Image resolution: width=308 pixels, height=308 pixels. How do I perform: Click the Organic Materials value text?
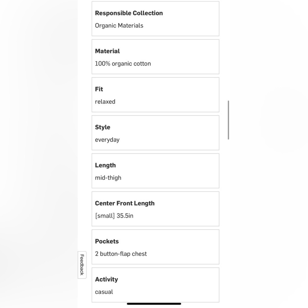pyautogui.click(x=119, y=26)
